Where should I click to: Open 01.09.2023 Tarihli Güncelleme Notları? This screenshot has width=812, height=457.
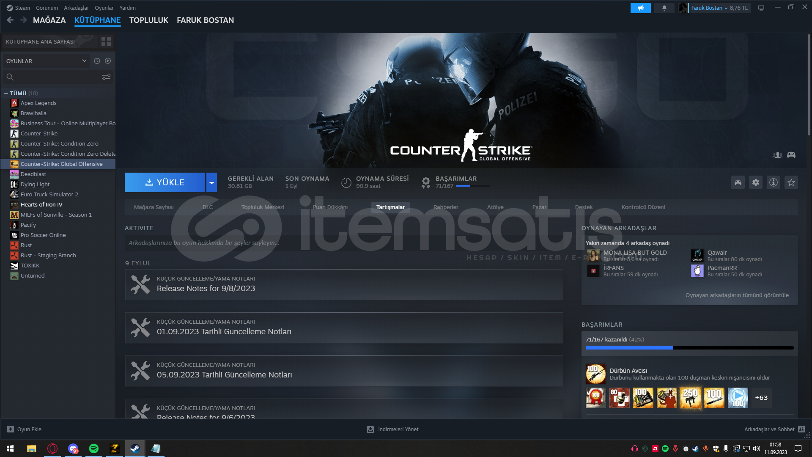click(x=344, y=328)
